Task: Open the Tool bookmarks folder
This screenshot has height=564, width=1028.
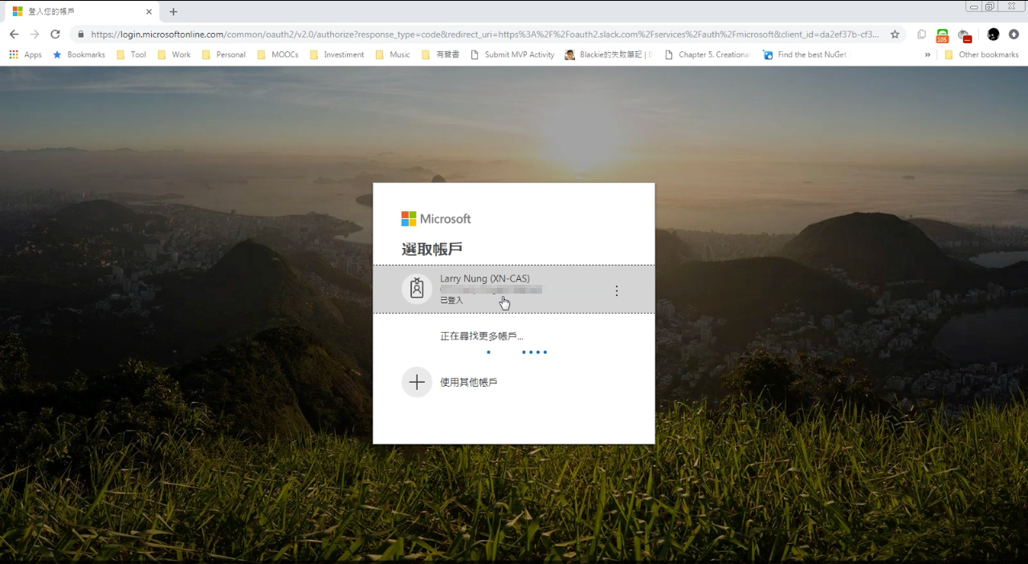Action: [131, 55]
